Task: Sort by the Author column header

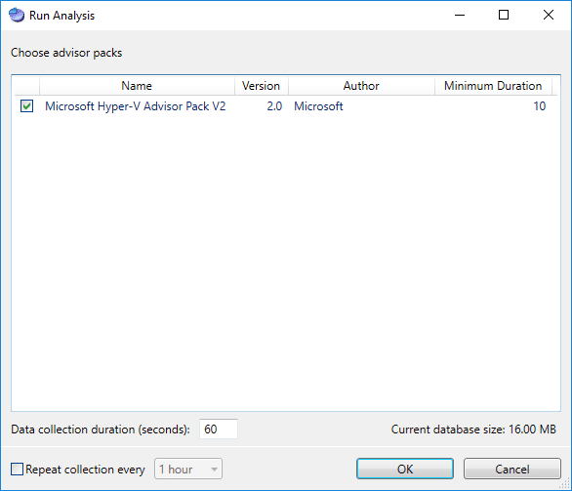Action: tap(361, 86)
